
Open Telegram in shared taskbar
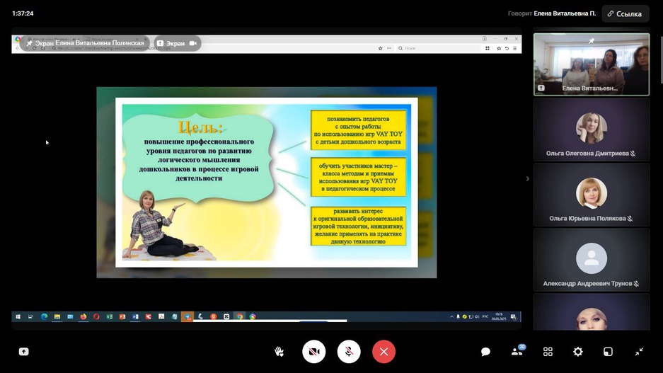point(188,316)
